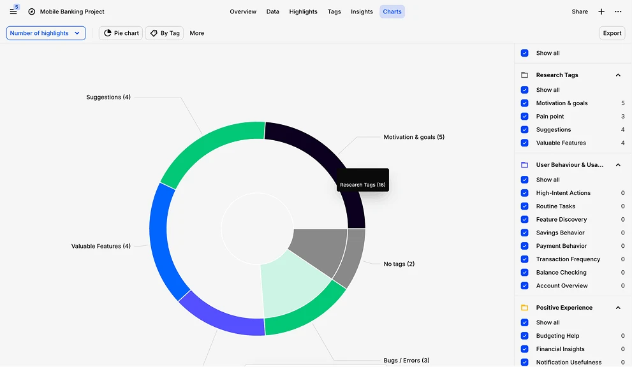Disable the Budgeting Help checkbox

click(524, 336)
